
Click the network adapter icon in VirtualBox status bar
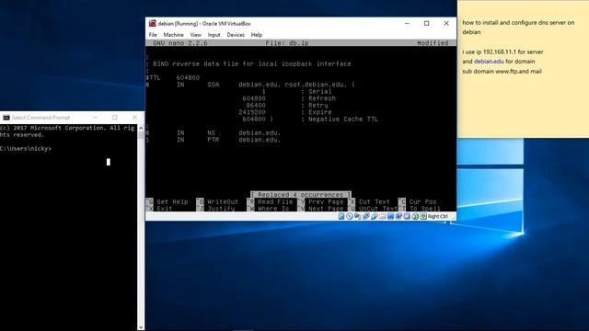pyautogui.click(x=366, y=216)
